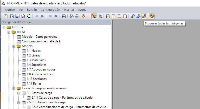Image resolution: width=200 pixels, height=109 pixels.
Task: Open the Ver menu
Action: click(x=21, y=10)
